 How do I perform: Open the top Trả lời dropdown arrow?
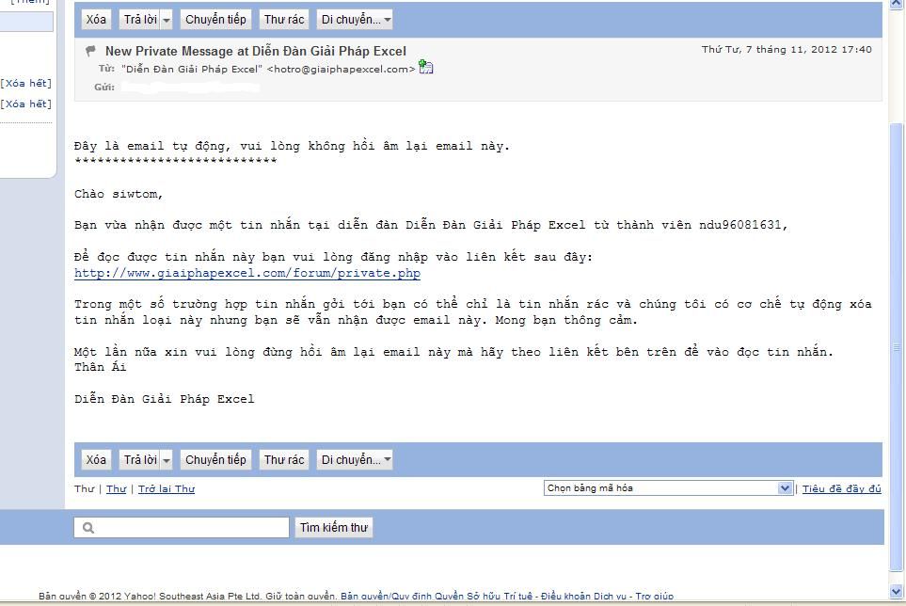(x=167, y=20)
